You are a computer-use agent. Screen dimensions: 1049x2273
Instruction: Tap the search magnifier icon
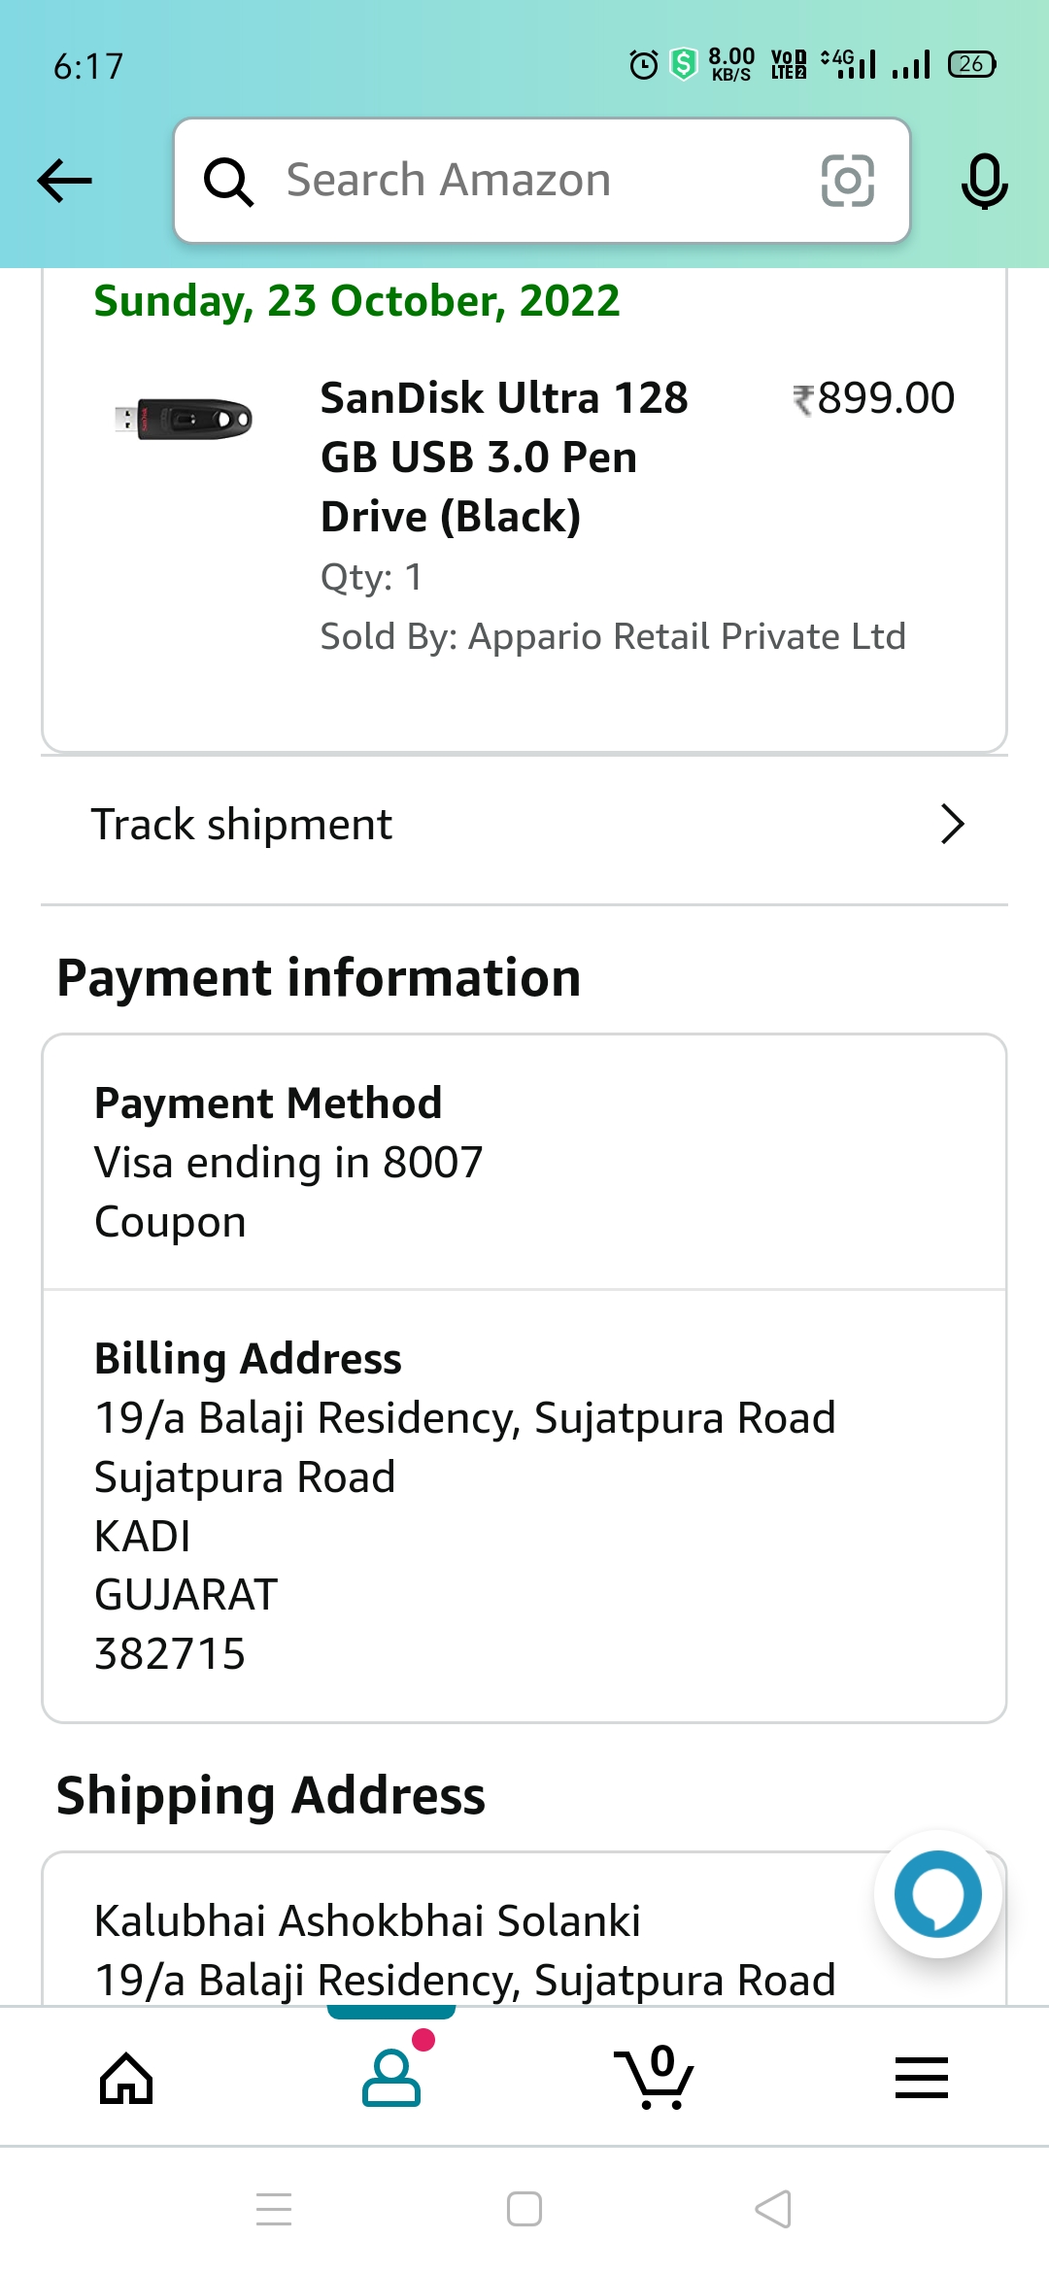click(228, 182)
